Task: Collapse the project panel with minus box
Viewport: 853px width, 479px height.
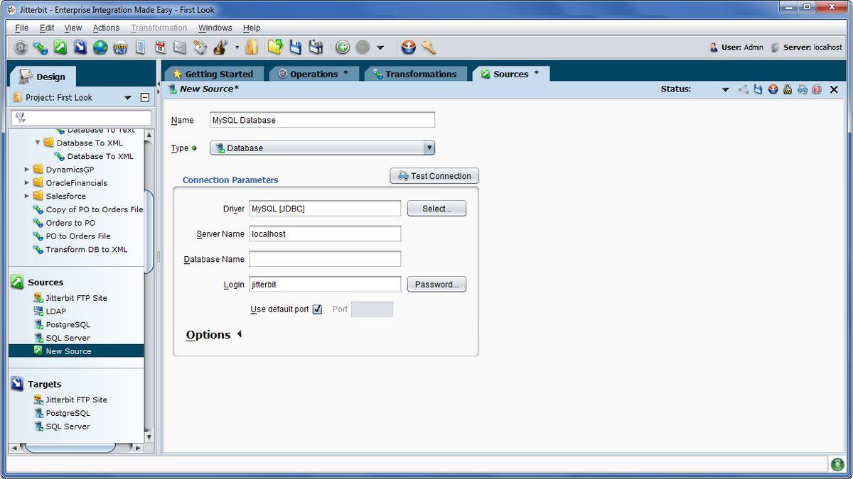Action: tap(144, 98)
